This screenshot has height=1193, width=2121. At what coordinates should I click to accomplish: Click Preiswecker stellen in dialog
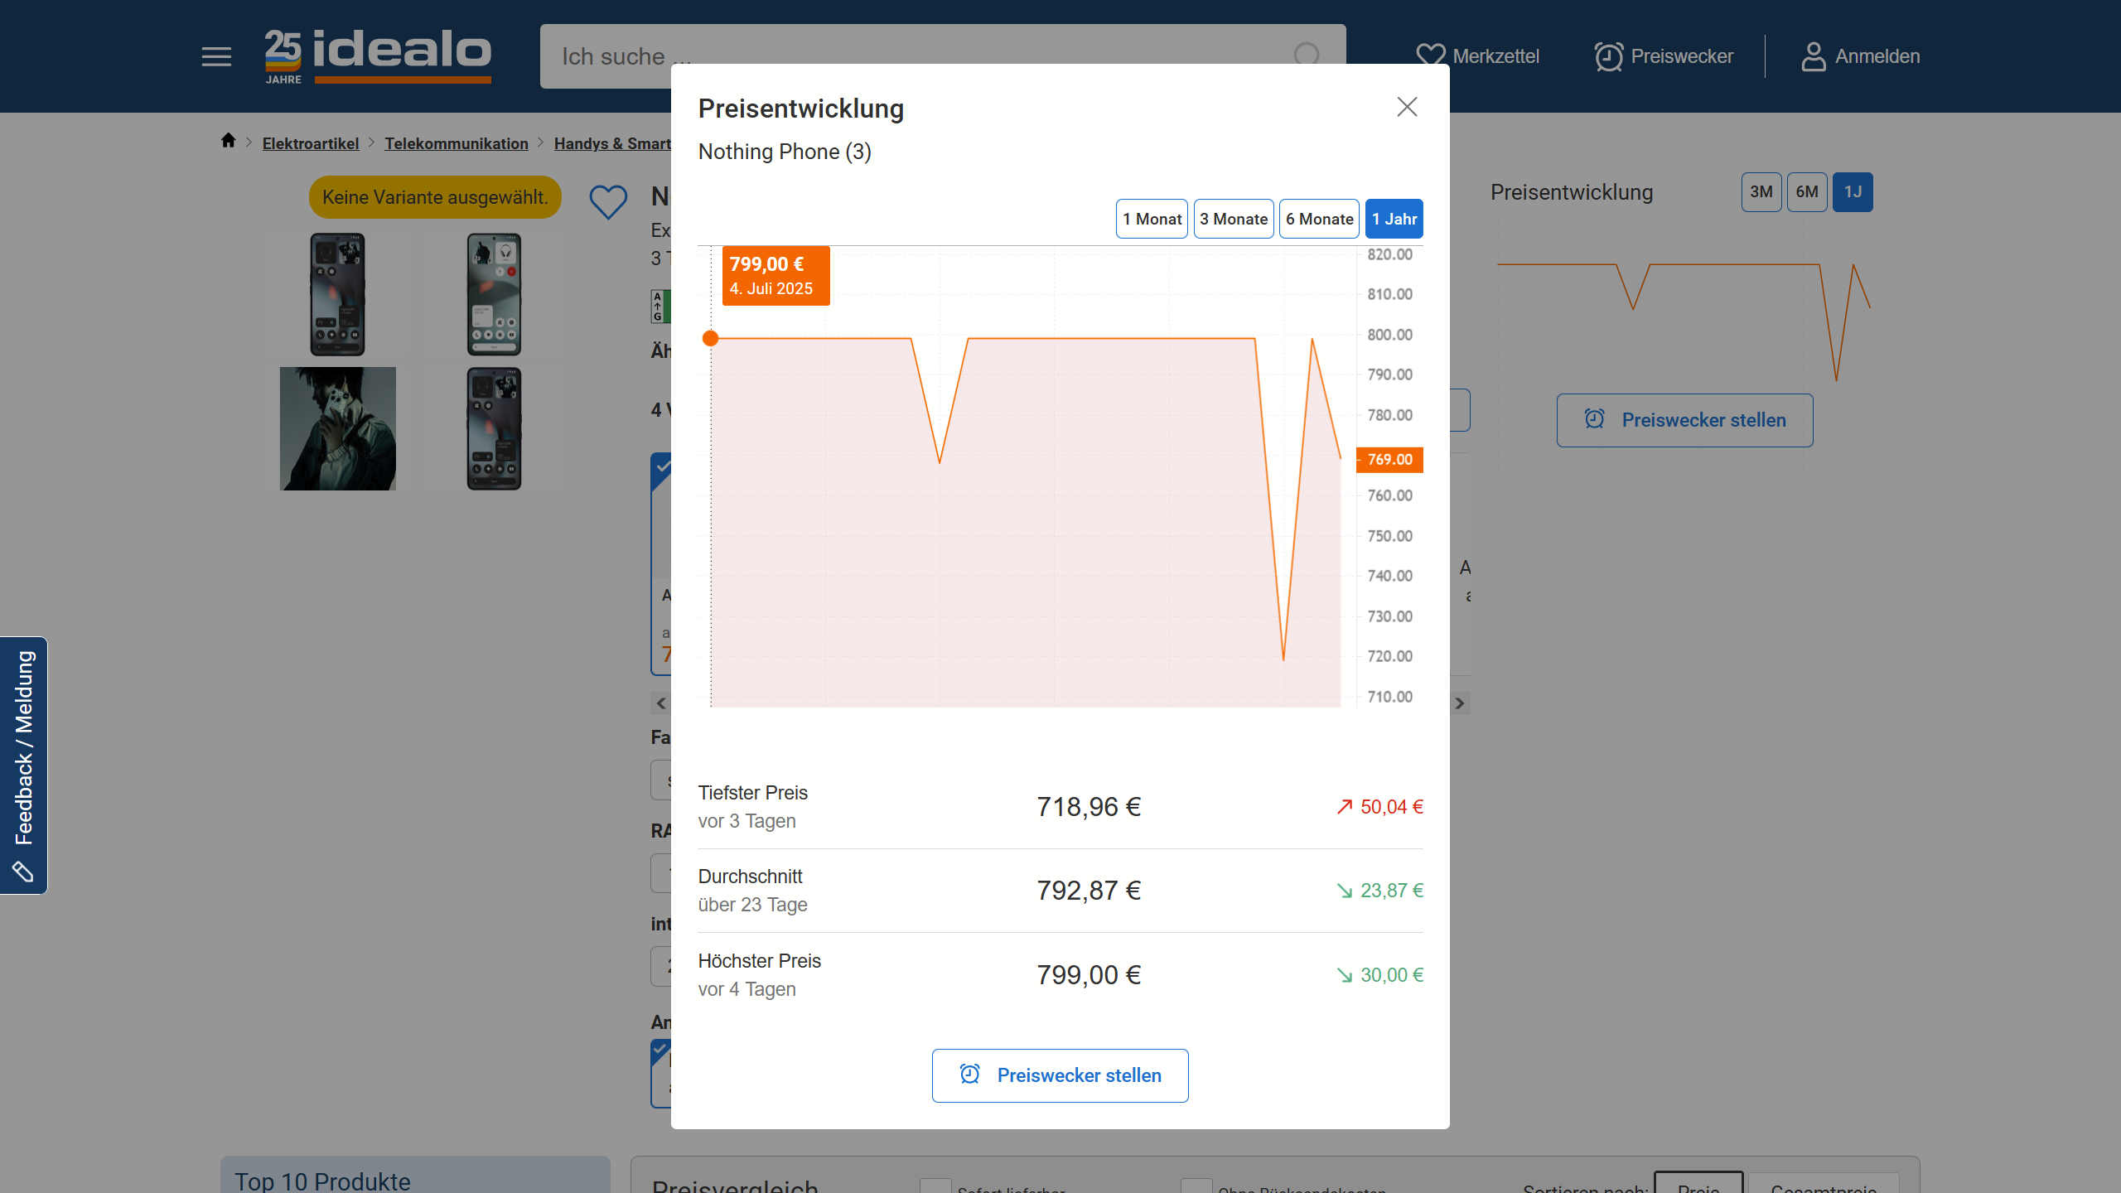tap(1060, 1075)
